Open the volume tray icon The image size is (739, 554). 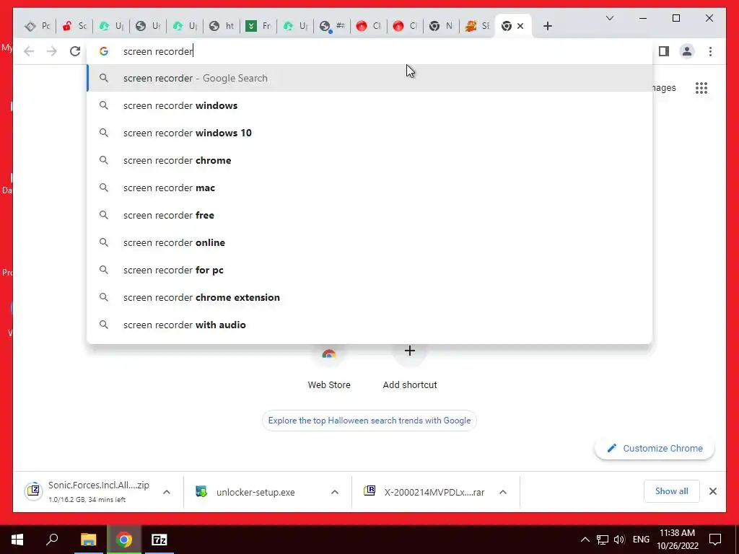(x=619, y=540)
